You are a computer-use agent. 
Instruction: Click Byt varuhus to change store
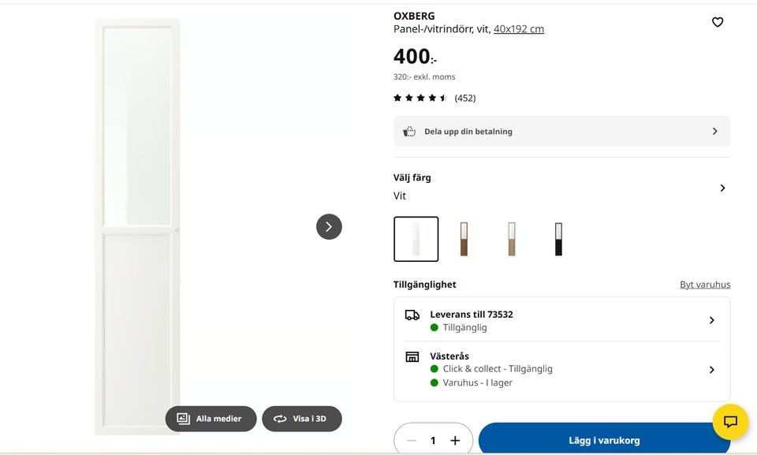click(x=705, y=285)
